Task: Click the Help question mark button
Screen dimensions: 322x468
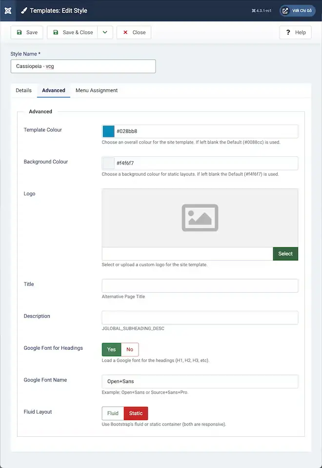Action: [295, 32]
